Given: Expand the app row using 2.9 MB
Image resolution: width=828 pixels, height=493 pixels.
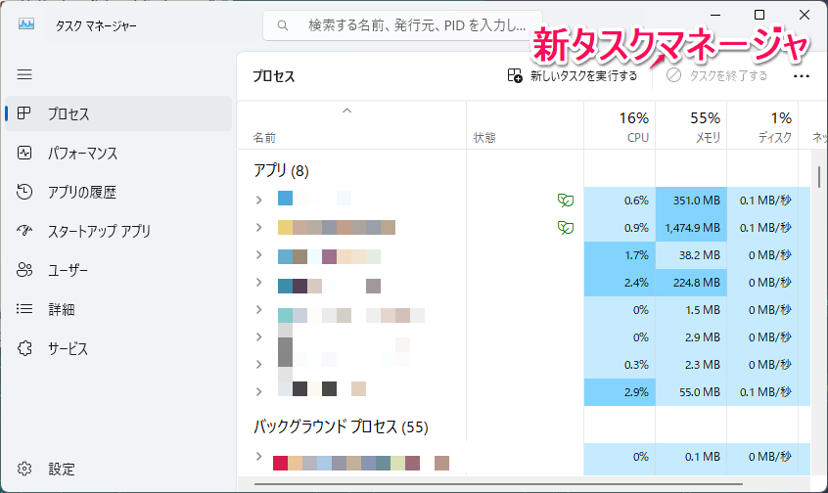Looking at the screenshot, I should tap(258, 337).
